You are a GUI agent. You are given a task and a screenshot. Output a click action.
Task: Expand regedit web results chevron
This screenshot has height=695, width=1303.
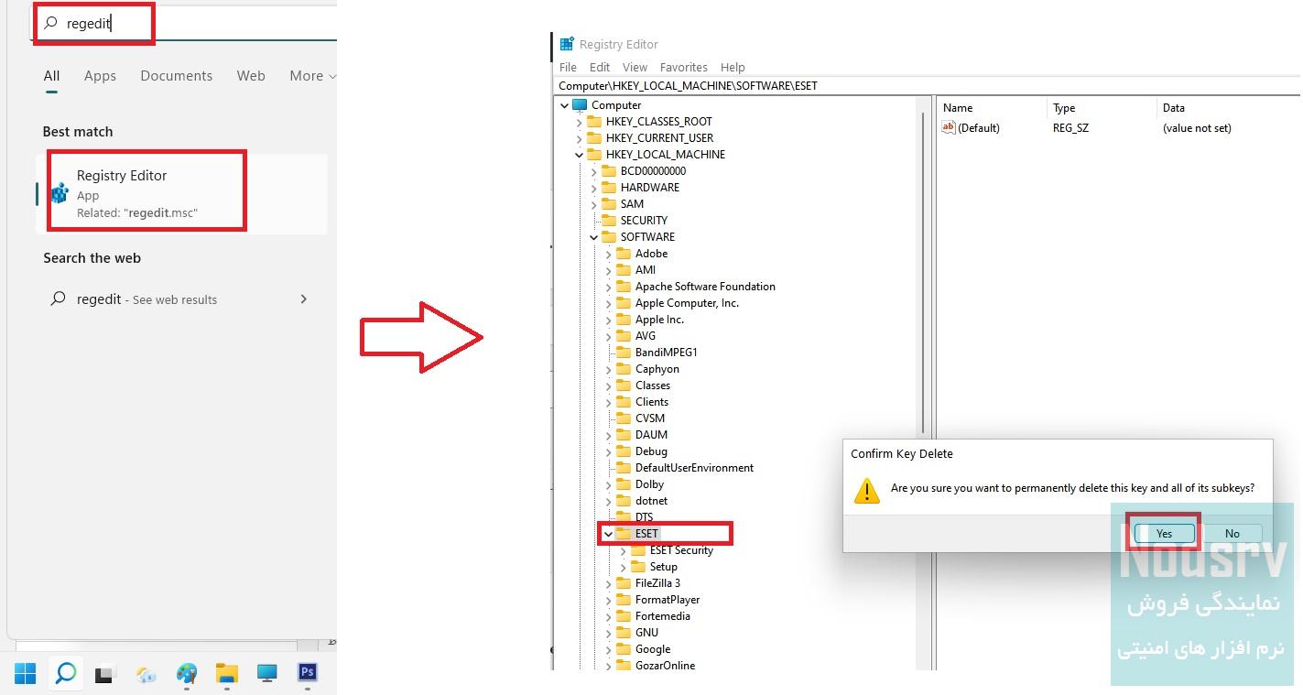304,299
